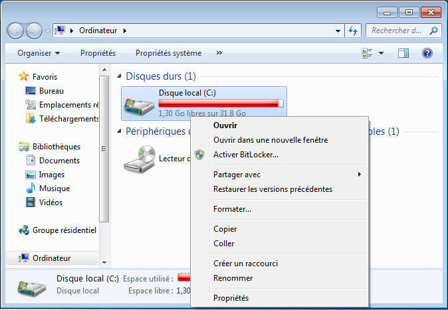Choose Coller from the context menu

[x=279, y=244]
